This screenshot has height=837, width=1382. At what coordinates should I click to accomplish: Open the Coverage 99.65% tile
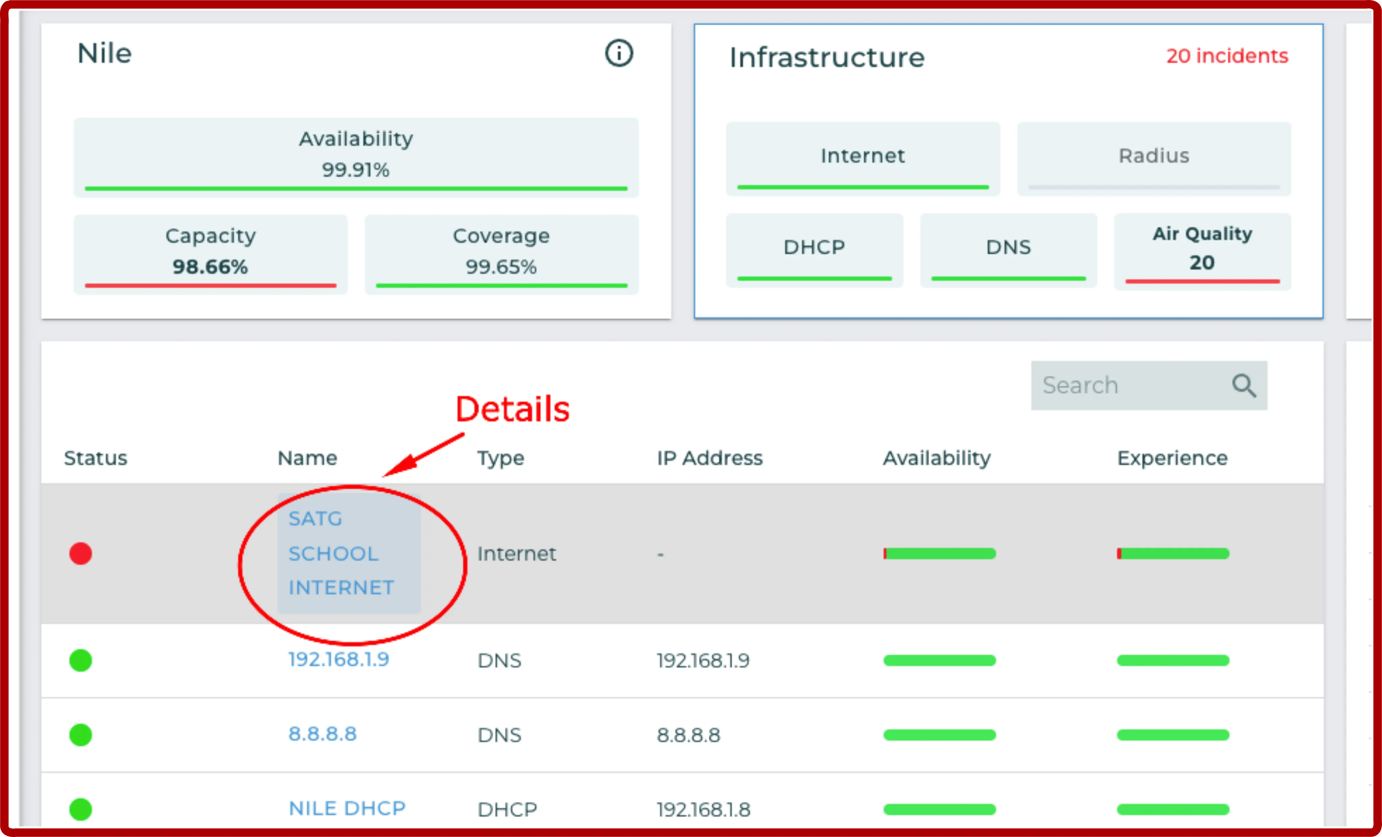(x=502, y=254)
